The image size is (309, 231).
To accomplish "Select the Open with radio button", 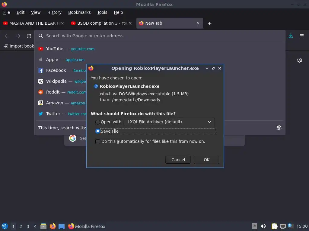I will tap(97, 122).
